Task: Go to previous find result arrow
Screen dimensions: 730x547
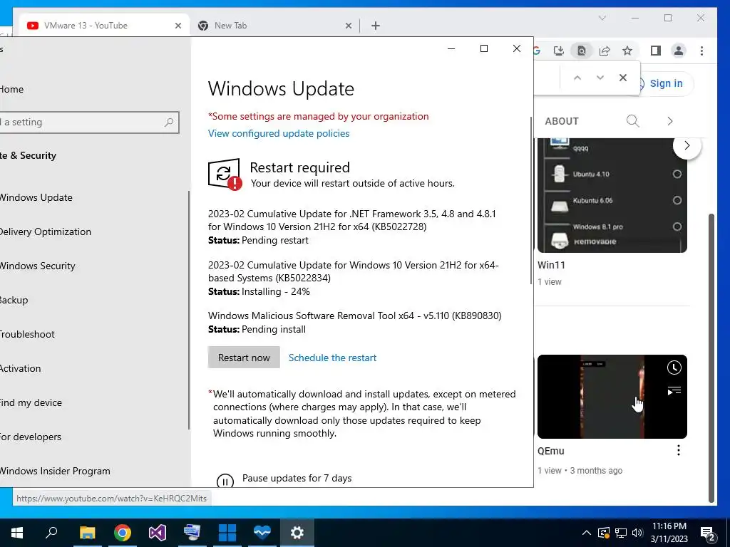Action: click(577, 78)
